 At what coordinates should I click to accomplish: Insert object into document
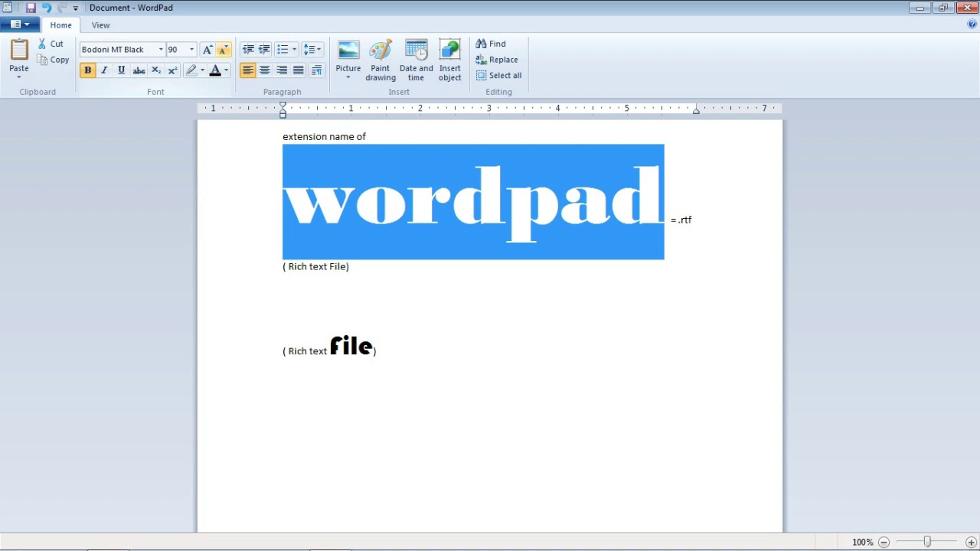(450, 60)
